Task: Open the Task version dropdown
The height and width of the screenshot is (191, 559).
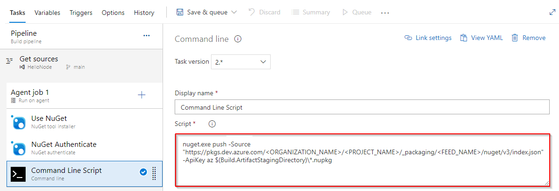Action: pos(240,62)
